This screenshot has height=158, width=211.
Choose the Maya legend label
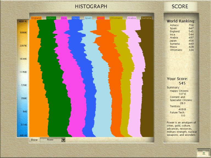click(x=76, y=18)
